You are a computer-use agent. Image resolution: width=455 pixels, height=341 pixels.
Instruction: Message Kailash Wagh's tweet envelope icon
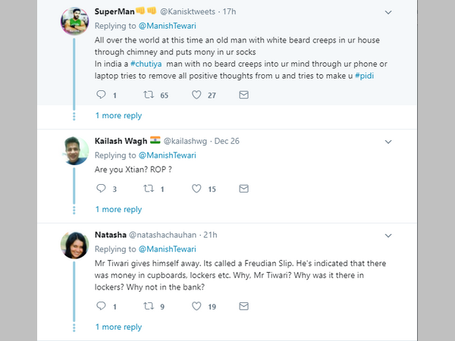[243, 189]
